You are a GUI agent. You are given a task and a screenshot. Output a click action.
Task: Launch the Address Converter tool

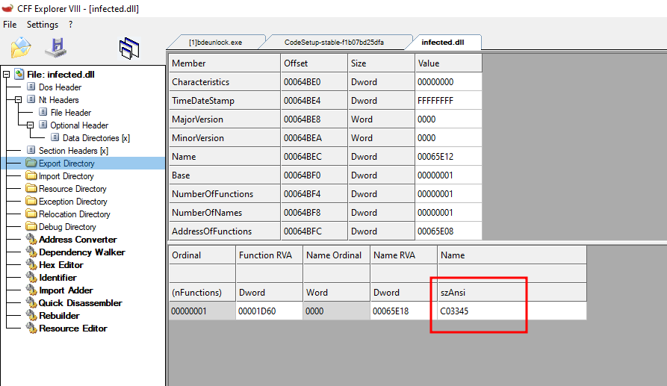click(78, 240)
